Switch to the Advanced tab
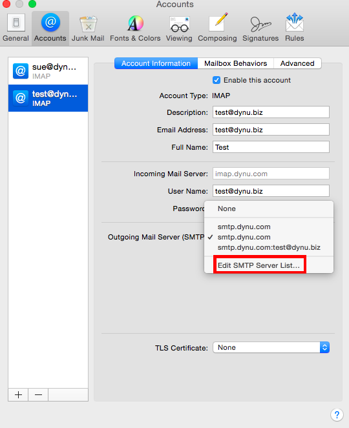 [x=297, y=63]
